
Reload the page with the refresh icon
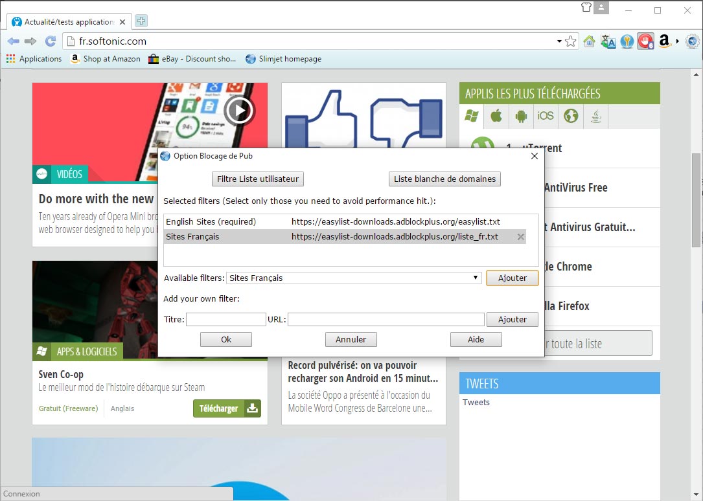(x=51, y=41)
